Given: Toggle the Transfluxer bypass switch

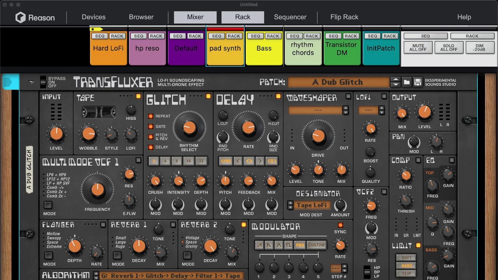Looking at the screenshot, I should click(43, 82).
